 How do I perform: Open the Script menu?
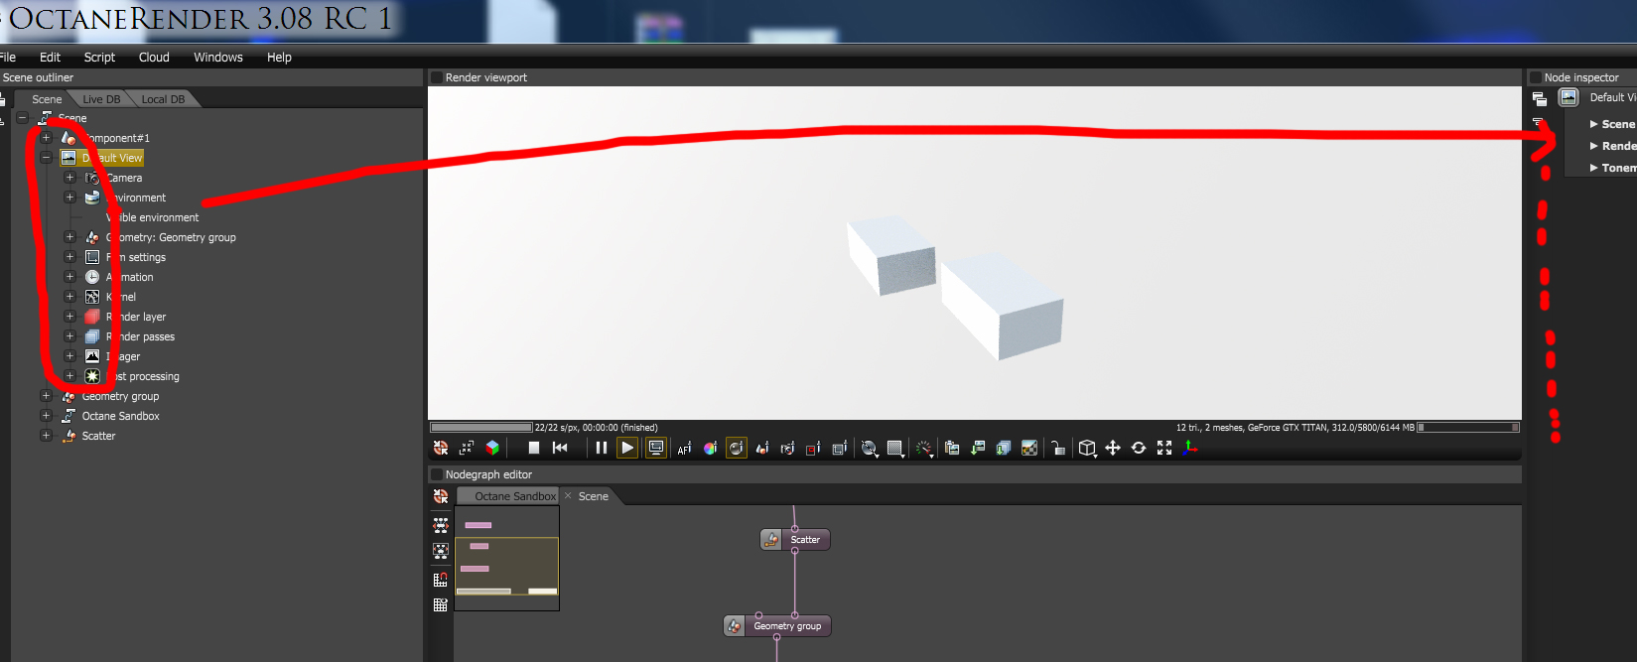click(99, 58)
